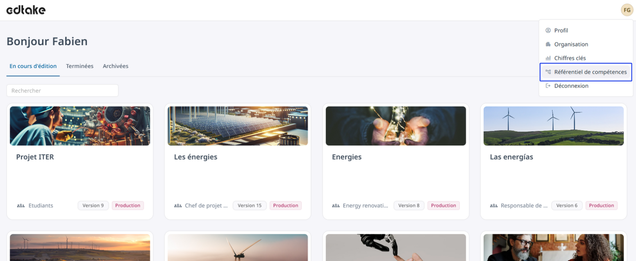This screenshot has height=261, width=636.
Task: Click the Rechercher search field
Action: tap(62, 91)
